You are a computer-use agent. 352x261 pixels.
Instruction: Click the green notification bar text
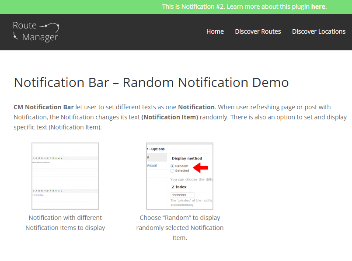point(236,7)
